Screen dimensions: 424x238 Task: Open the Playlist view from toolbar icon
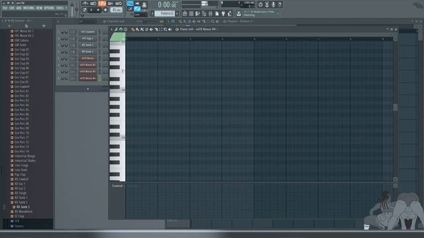pyautogui.click(x=185, y=13)
